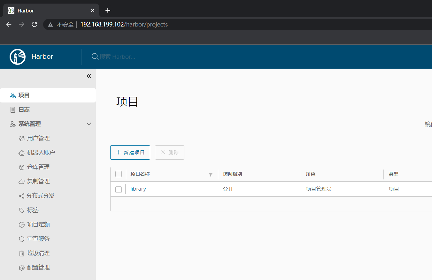Collapse the 系统管理 section chevron
432x280 pixels.
tap(89, 124)
